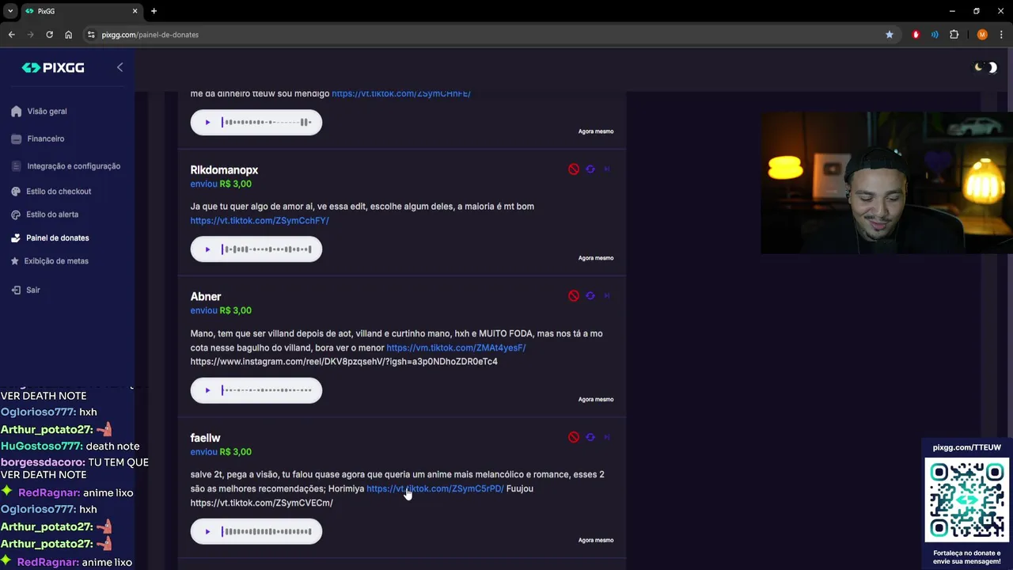The height and width of the screenshot is (570, 1013).
Task: Open the ZSymCchFY TikTok link
Action: coord(260,221)
